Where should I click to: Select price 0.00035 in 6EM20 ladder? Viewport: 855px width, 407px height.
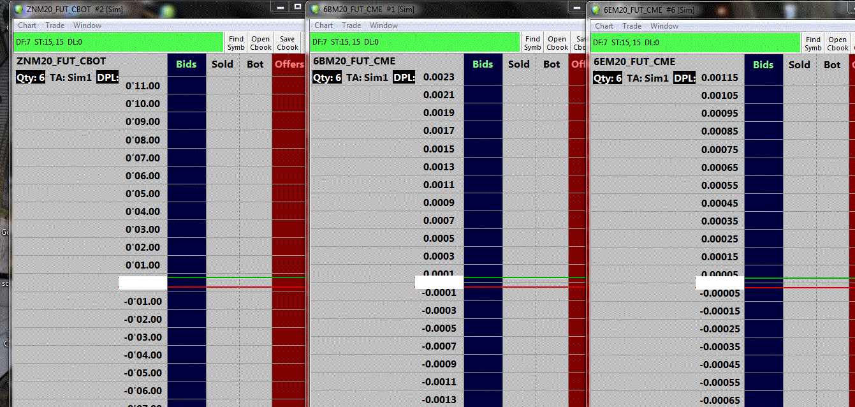click(x=720, y=221)
